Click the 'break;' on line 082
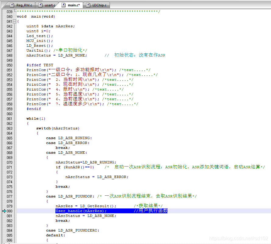271x244 pixels. point(63,221)
